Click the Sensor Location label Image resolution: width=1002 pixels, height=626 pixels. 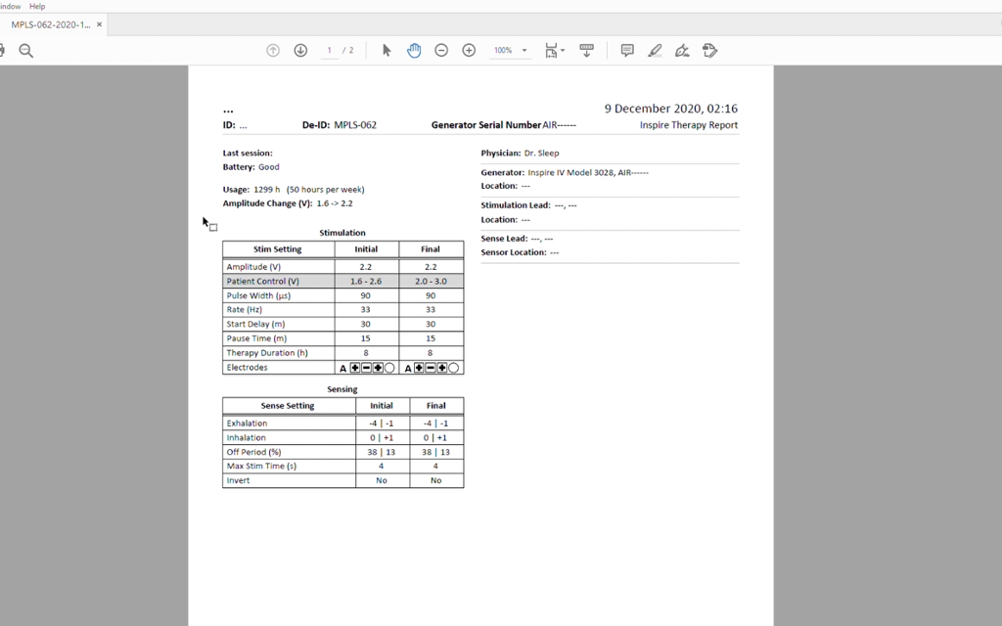click(514, 252)
